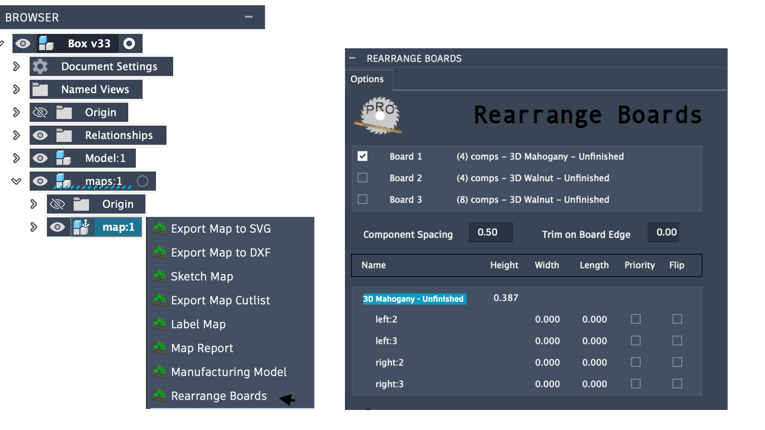Viewport: 765px width, 430px height.
Task: Click the Model:1 component icon
Action: [x=63, y=158]
